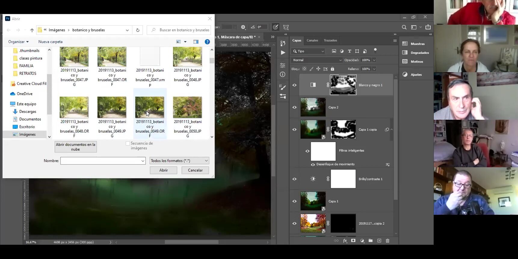
Task: Click the lock position icon
Action: click(x=318, y=69)
